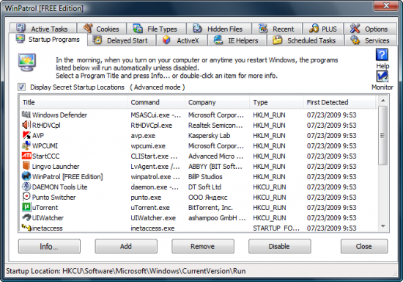The image size is (403, 282).
Task: Switch to the File Types tab
Action: click(x=156, y=29)
